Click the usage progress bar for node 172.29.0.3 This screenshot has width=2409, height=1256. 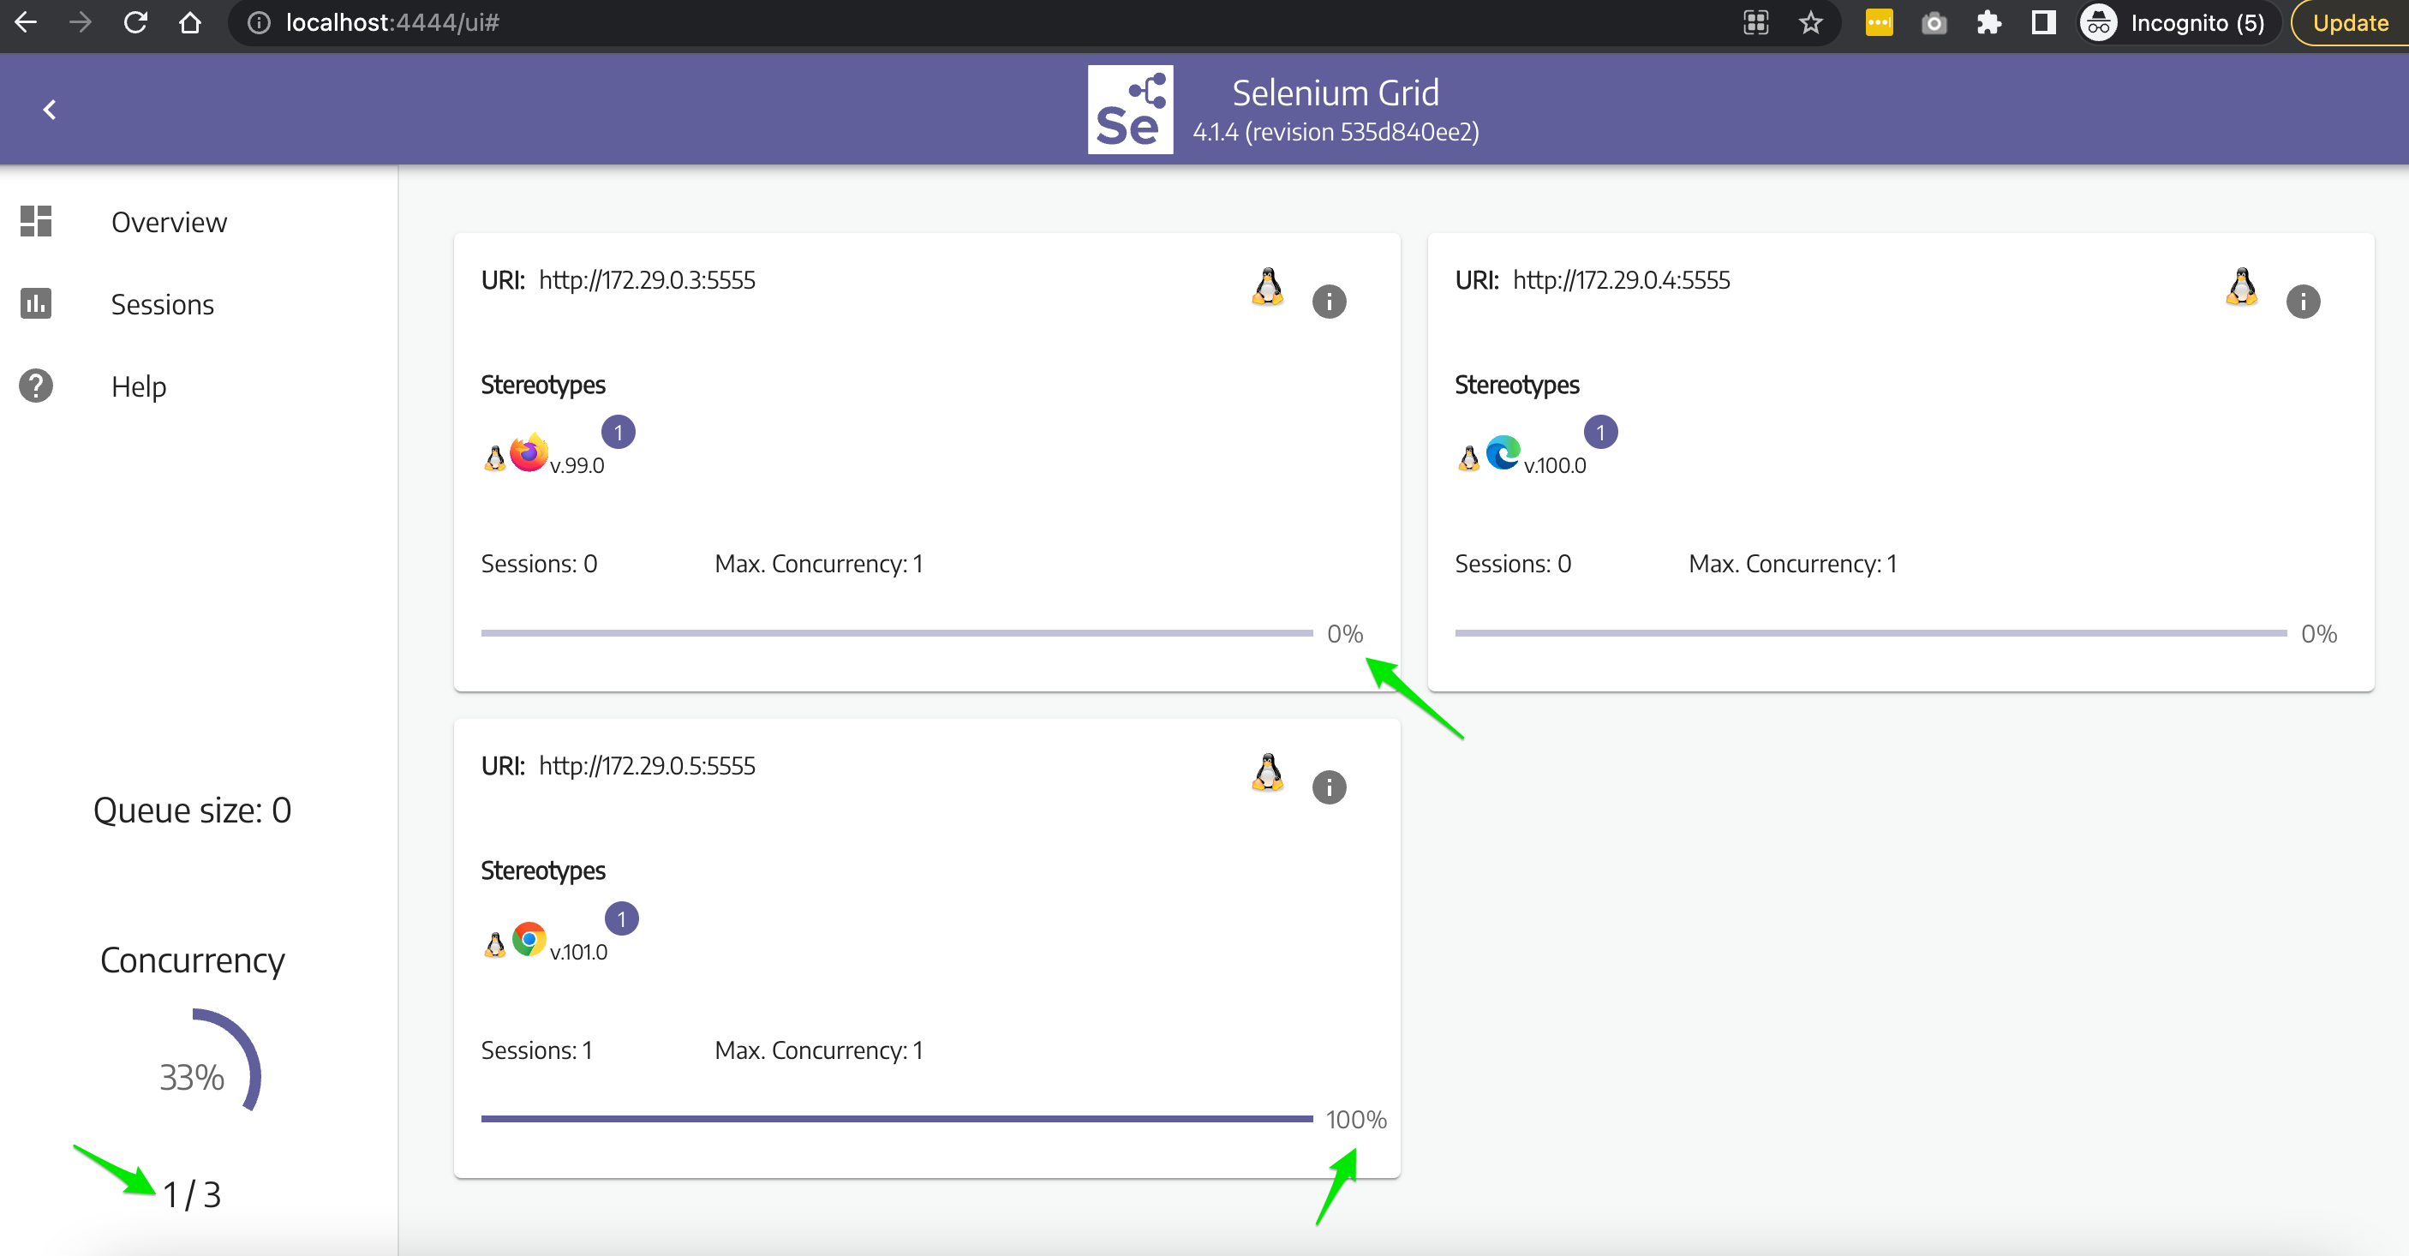[x=897, y=633]
